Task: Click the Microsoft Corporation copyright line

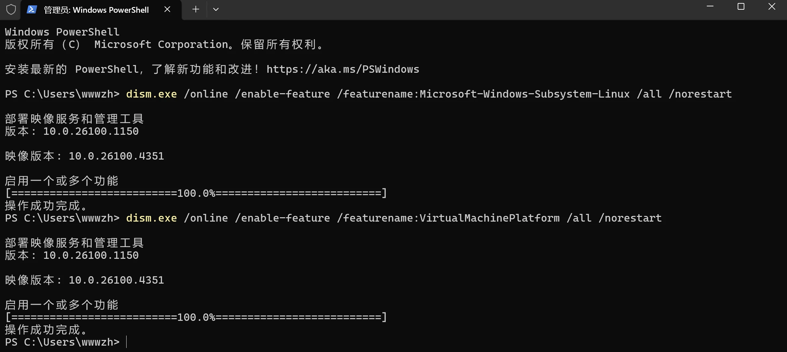Action: pyautogui.click(x=164, y=44)
